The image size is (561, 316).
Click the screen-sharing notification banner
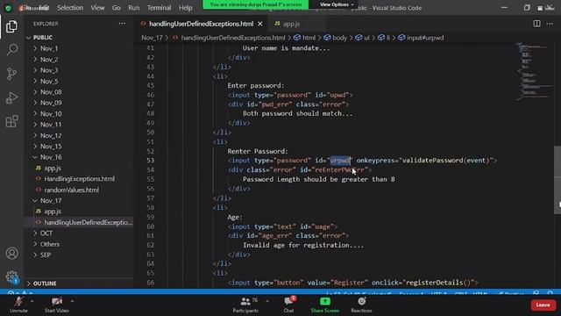tap(256, 4)
